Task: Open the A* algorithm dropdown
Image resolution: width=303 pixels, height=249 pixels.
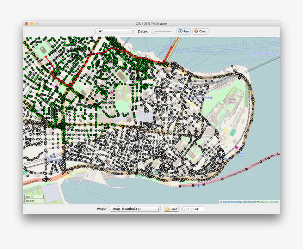Action: (115, 31)
